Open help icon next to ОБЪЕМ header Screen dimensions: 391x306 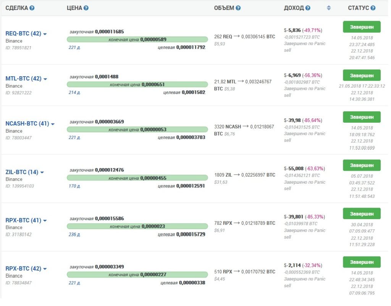[x=238, y=8]
